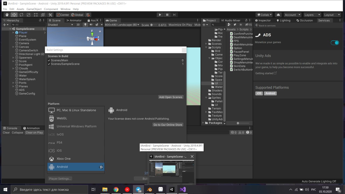Select the Move tool
The image size is (345, 194).
[14, 15]
